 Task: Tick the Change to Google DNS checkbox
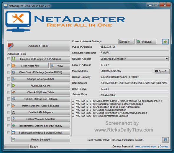tap(9, 79)
